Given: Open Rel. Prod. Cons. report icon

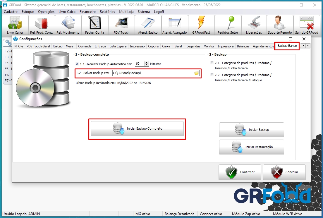Looking at the screenshot, I should 42,25.
